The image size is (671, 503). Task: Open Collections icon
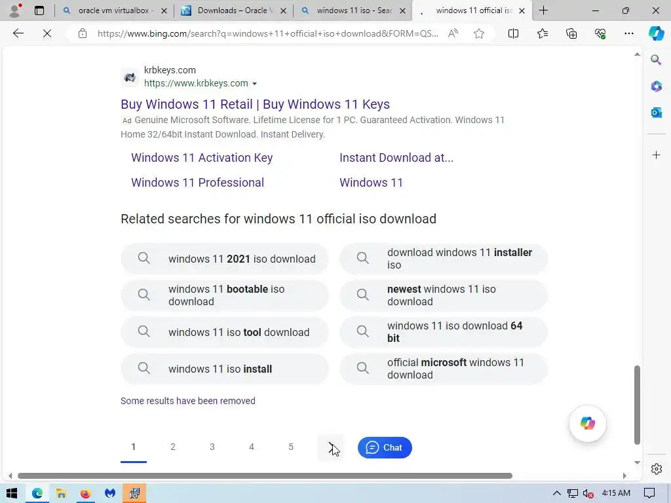click(x=571, y=33)
